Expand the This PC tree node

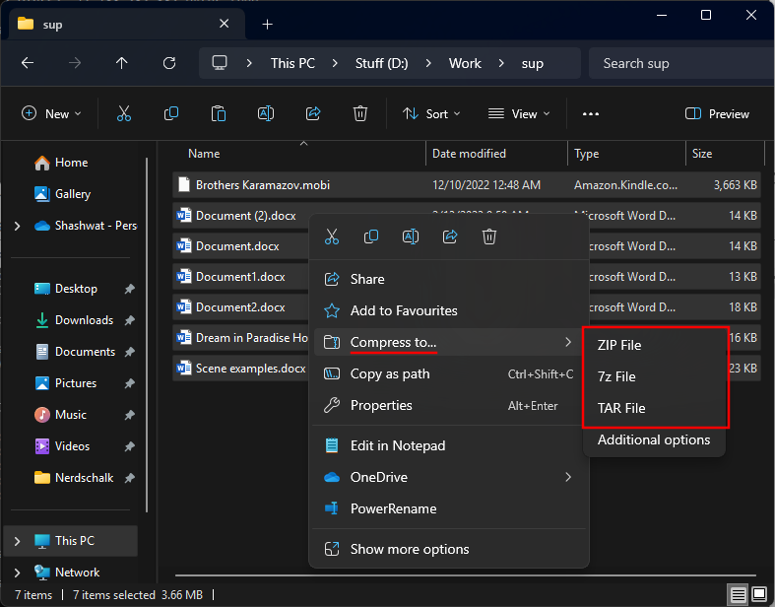17,541
